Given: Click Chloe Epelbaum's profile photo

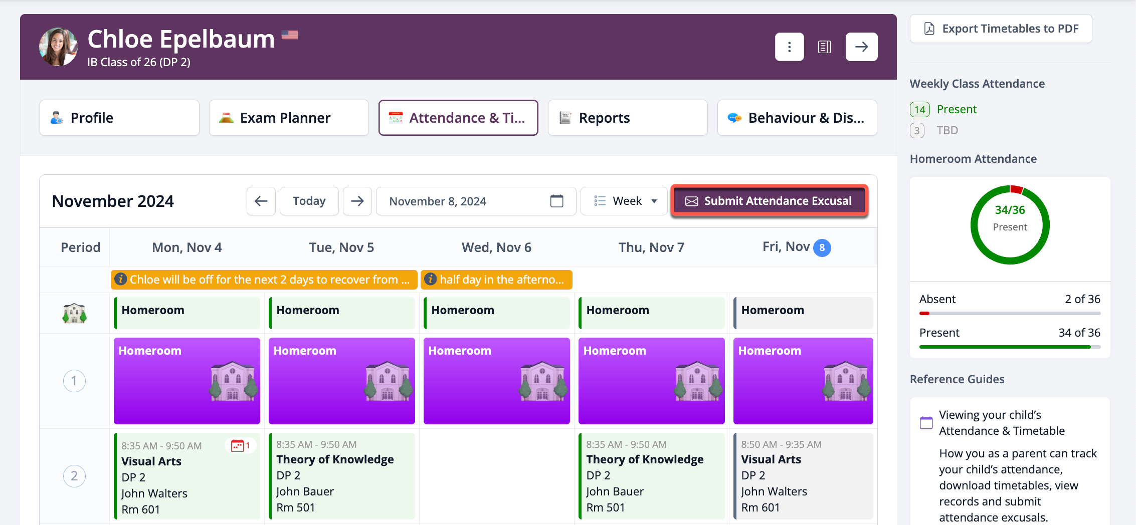Looking at the screenshot, I should (59, 47).
